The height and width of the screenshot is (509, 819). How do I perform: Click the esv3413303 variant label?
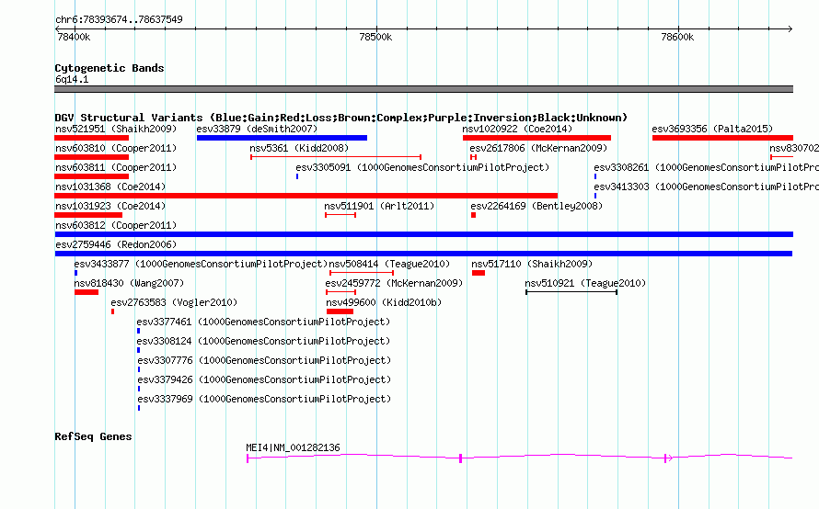tap(706, 187)
